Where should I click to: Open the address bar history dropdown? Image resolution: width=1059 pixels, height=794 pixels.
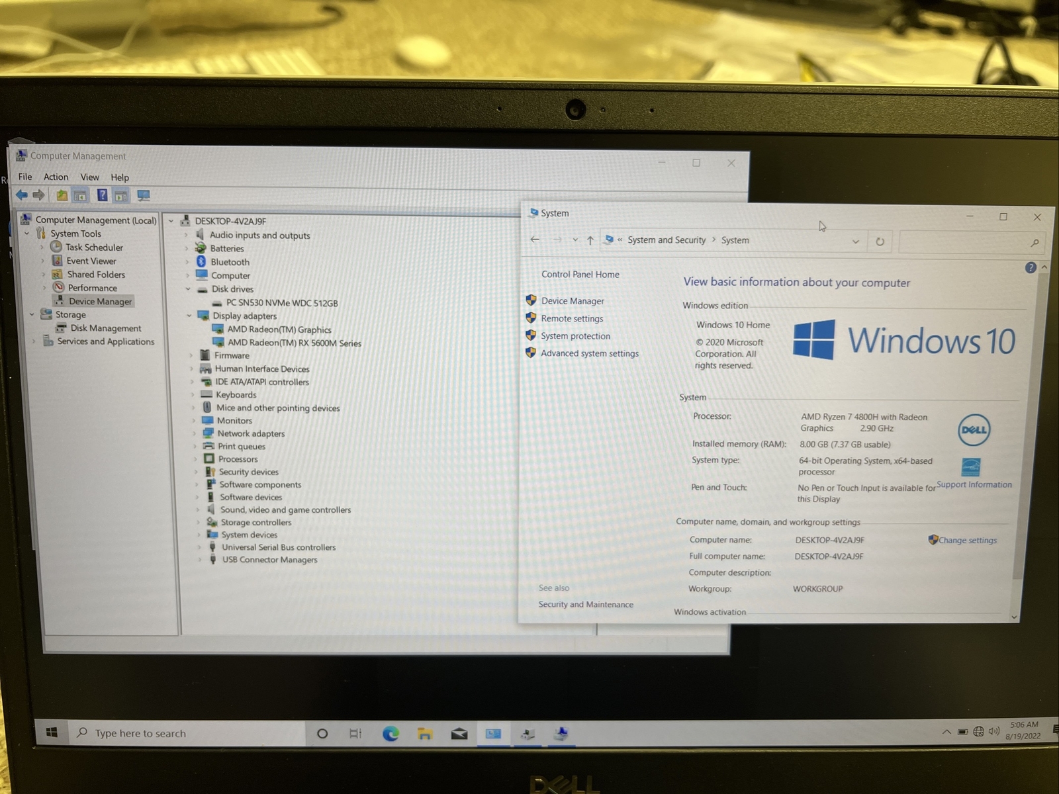tap(855, 242)
